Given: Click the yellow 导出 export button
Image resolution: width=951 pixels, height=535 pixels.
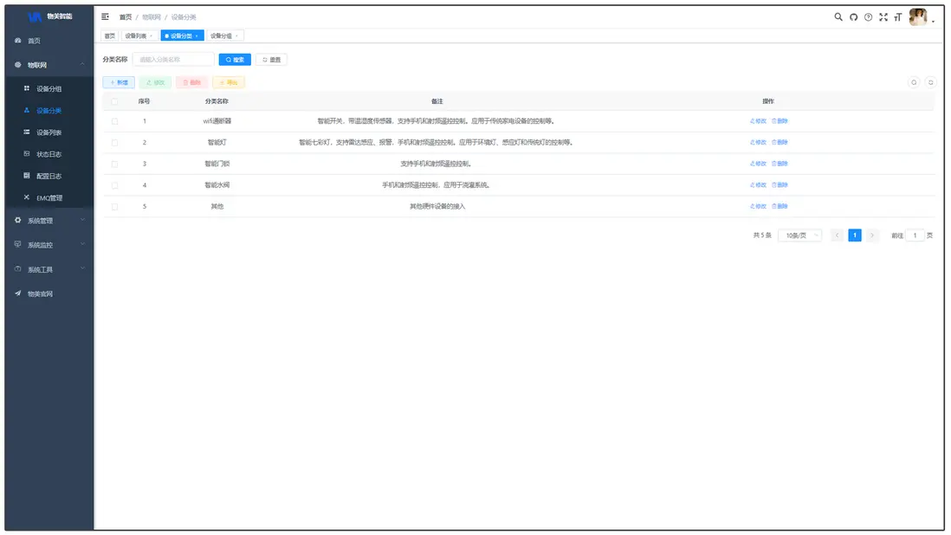Looking at the screenshot, I should [x=229, y=82].
